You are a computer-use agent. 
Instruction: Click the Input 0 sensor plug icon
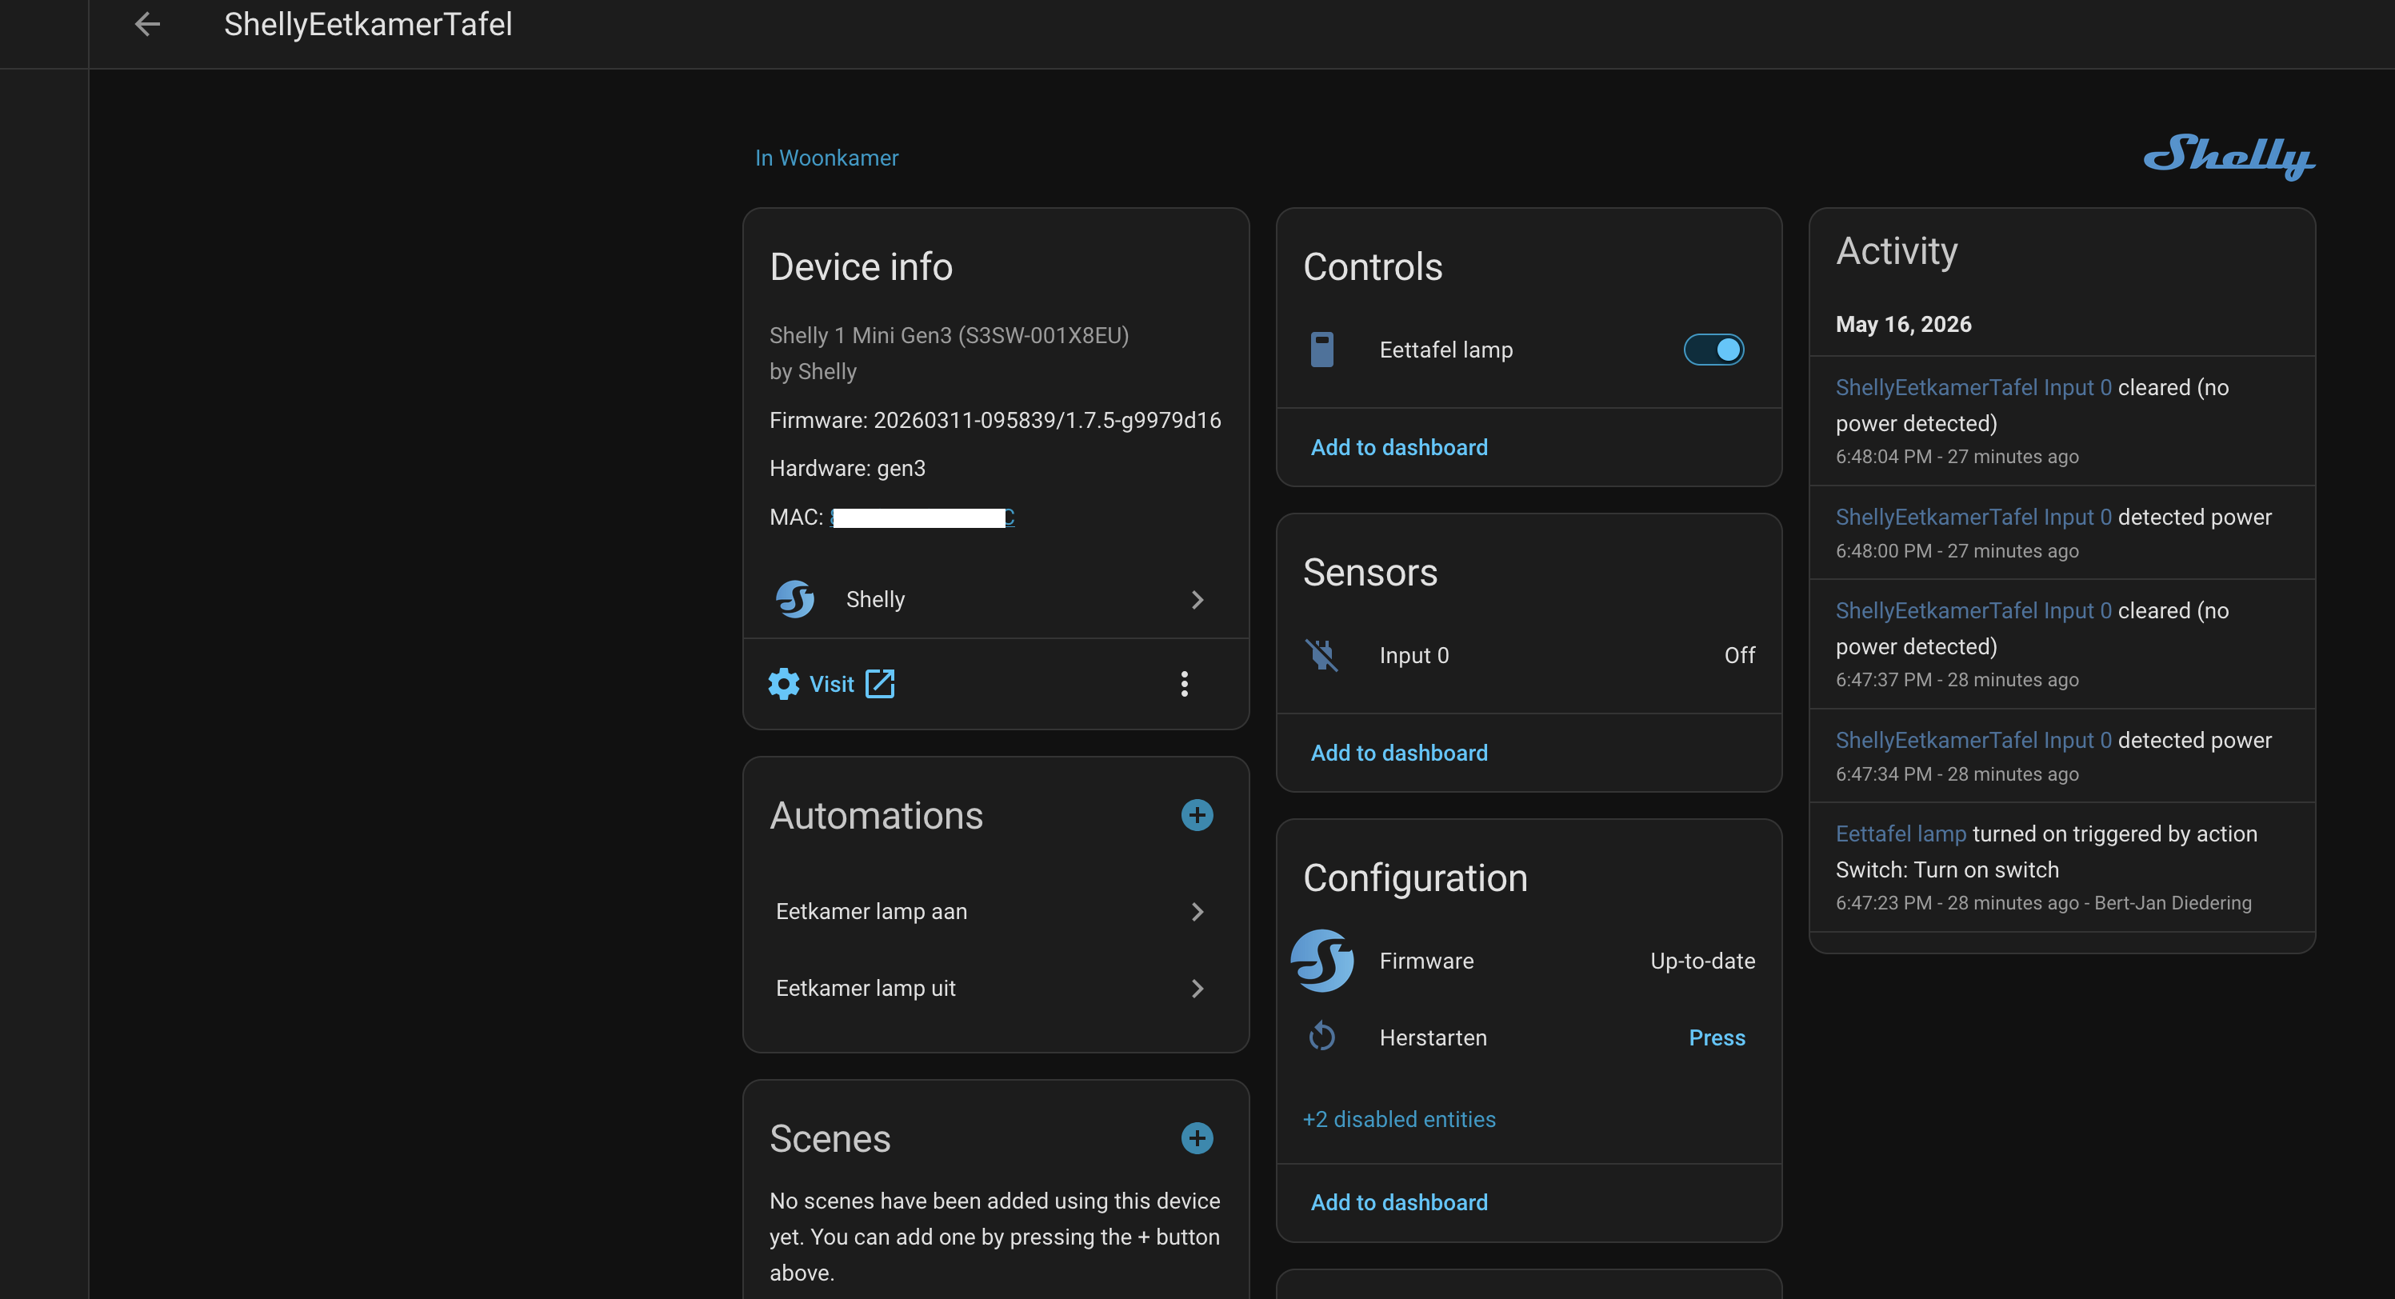(1321, 654)
